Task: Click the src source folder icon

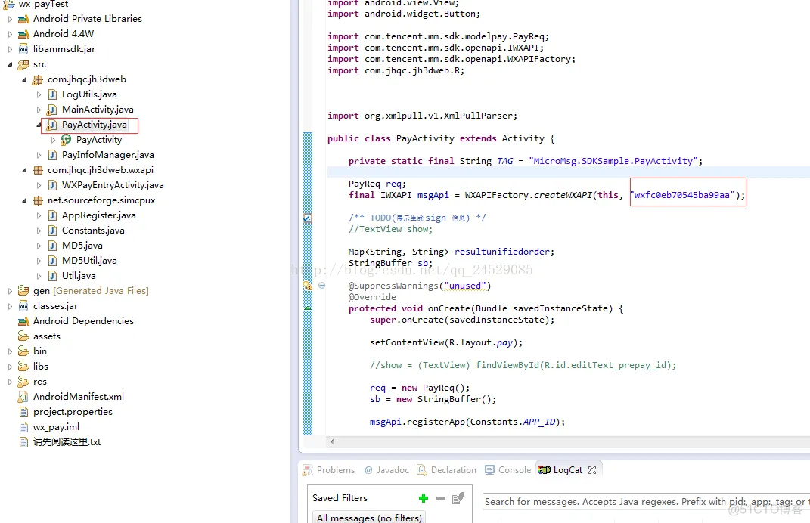Action: tap(23, 64)
